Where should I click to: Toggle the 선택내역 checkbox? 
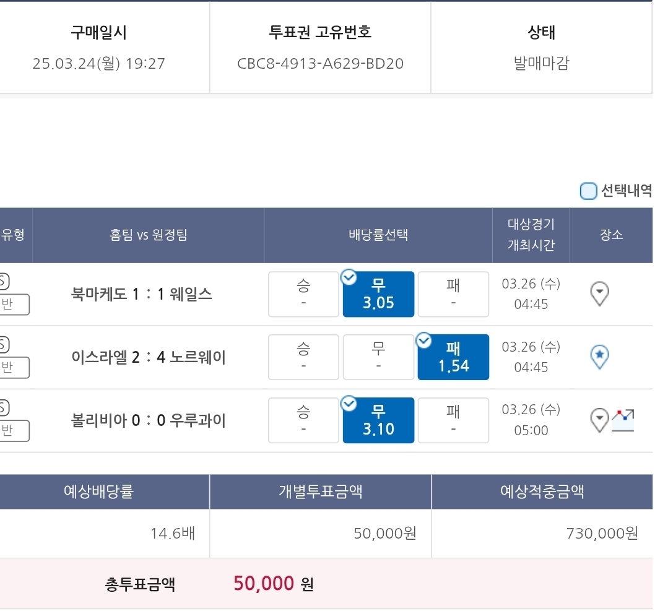(x=588, y=191)
